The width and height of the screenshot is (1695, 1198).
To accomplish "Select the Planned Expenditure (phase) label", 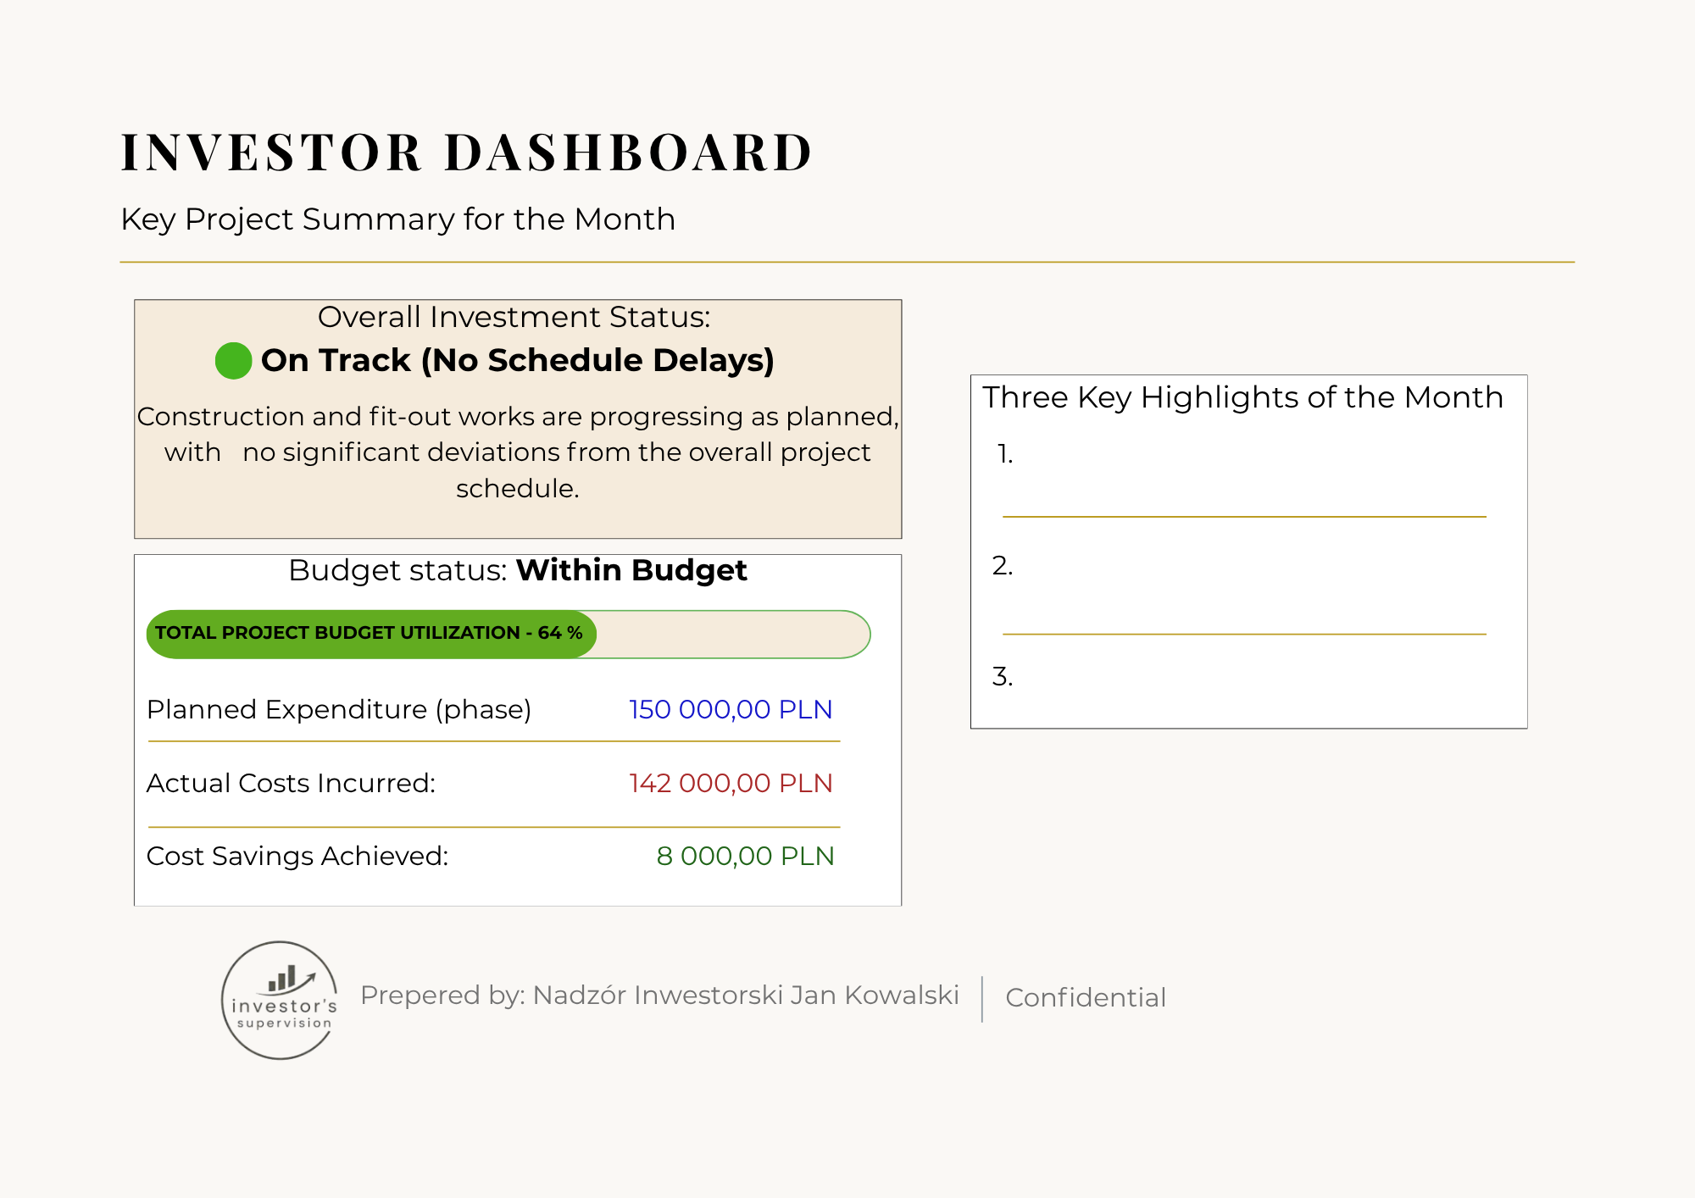I will (x=339, y=709).
